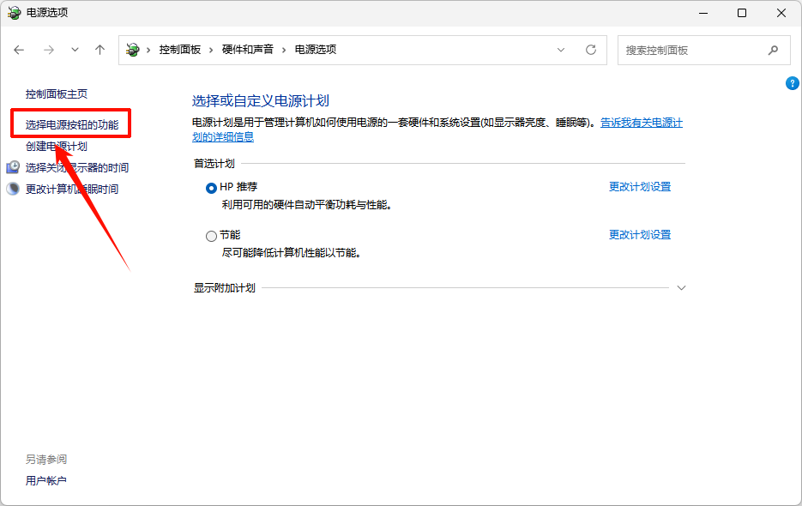Click the monitor icon beside 选择关闭显示器的时间

13,167
